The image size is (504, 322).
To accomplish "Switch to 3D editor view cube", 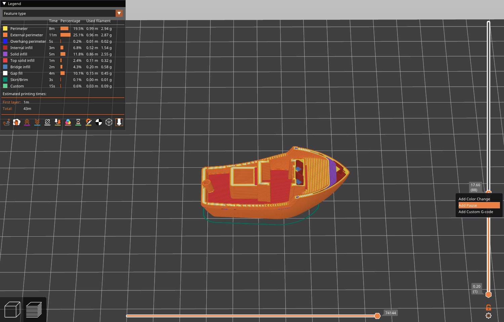I will click(12, 310).
